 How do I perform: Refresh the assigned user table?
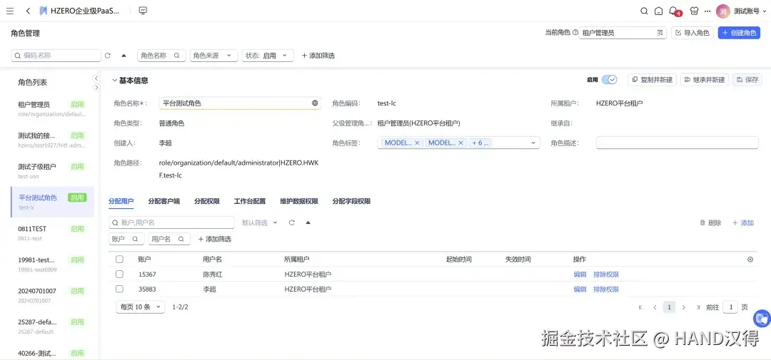291,222
